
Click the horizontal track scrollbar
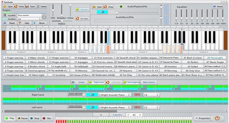61,111
